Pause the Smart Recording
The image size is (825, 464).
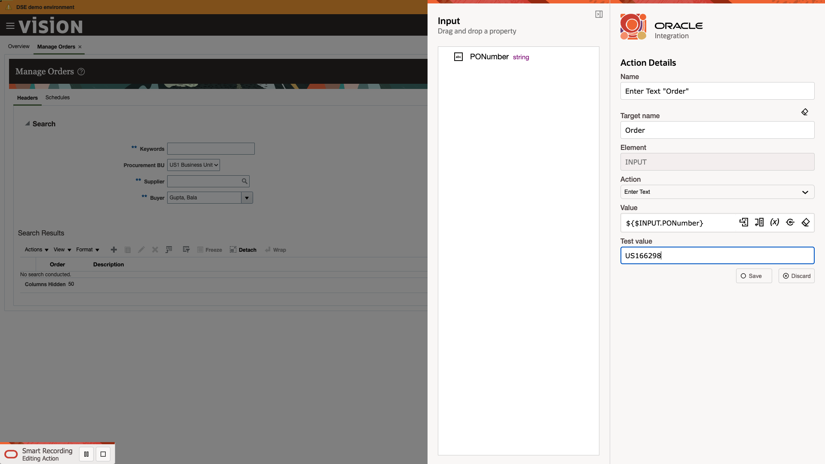[86, 454]
